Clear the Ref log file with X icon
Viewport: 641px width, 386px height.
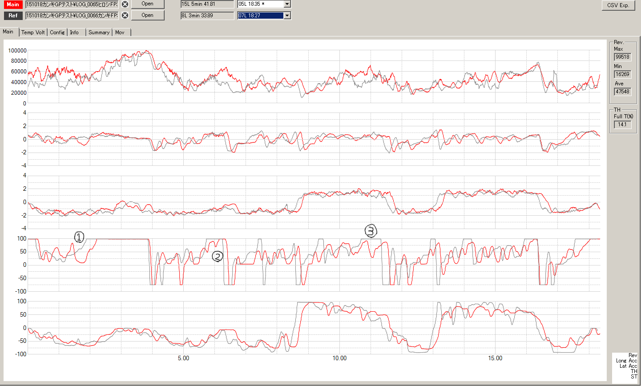tap(125, 15)
